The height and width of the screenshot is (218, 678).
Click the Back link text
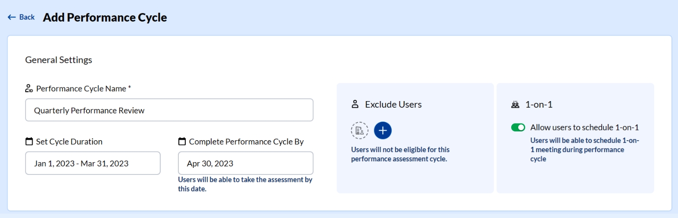coord(27,17)
